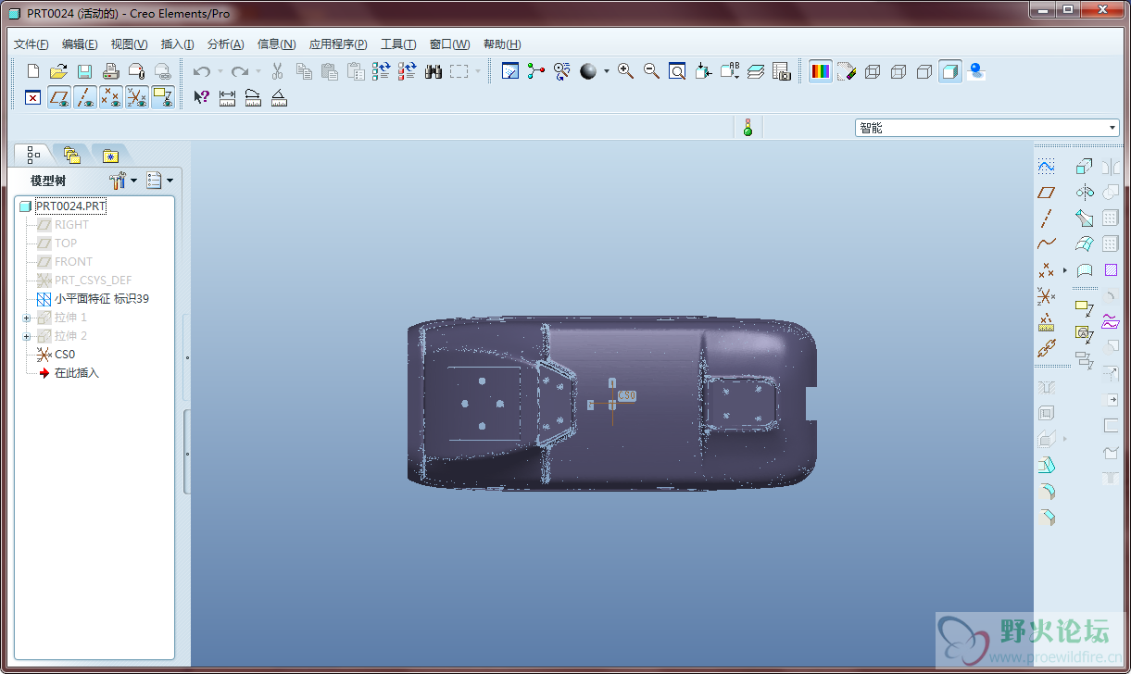Select 小平面特征 标识39 tree item
This screenshot has width=1131, height=674.
pyautogui.click(x=101, y=299)
